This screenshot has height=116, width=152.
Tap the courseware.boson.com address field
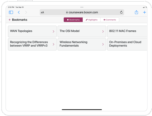(x=81, y=12)
